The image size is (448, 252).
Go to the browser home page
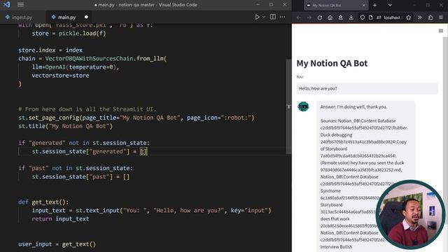coord(330,17)
